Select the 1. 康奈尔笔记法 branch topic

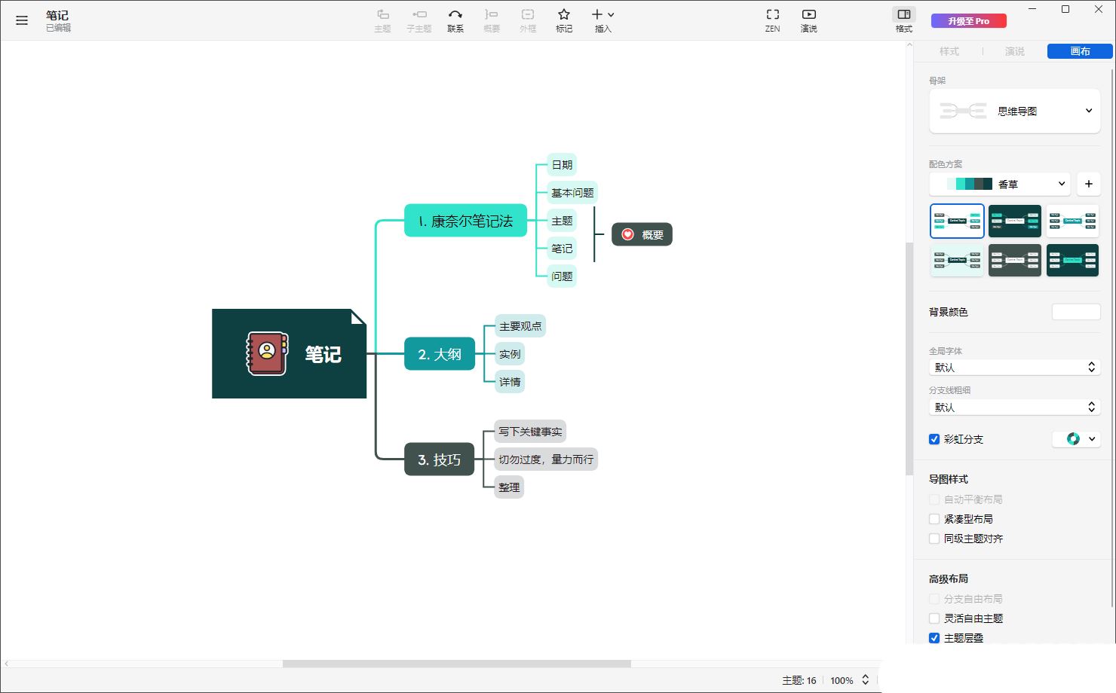[465, 221]
